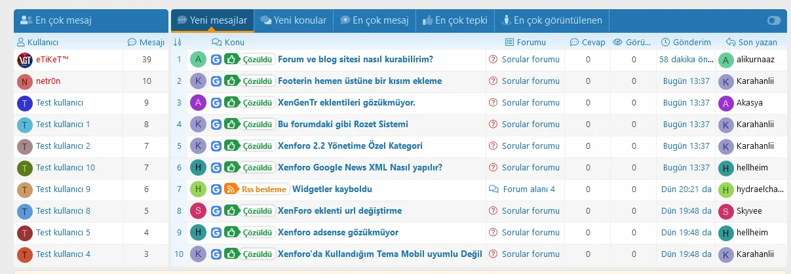This screenshot has height=274, width=791.
Task: Click the thumbs-up icon beside Footerin hemen üstüne topic
Action: tap(231, 81)
